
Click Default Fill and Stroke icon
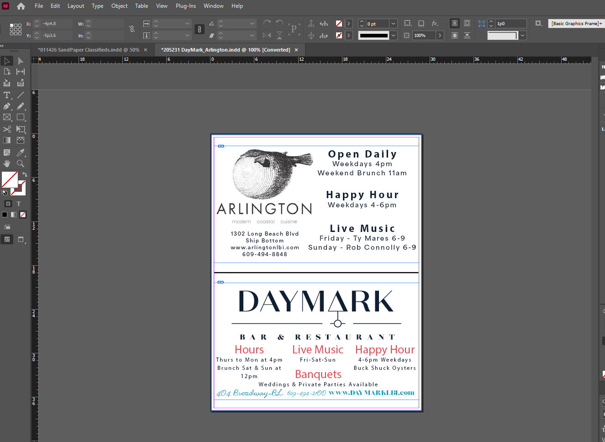[x=5, y=192]
